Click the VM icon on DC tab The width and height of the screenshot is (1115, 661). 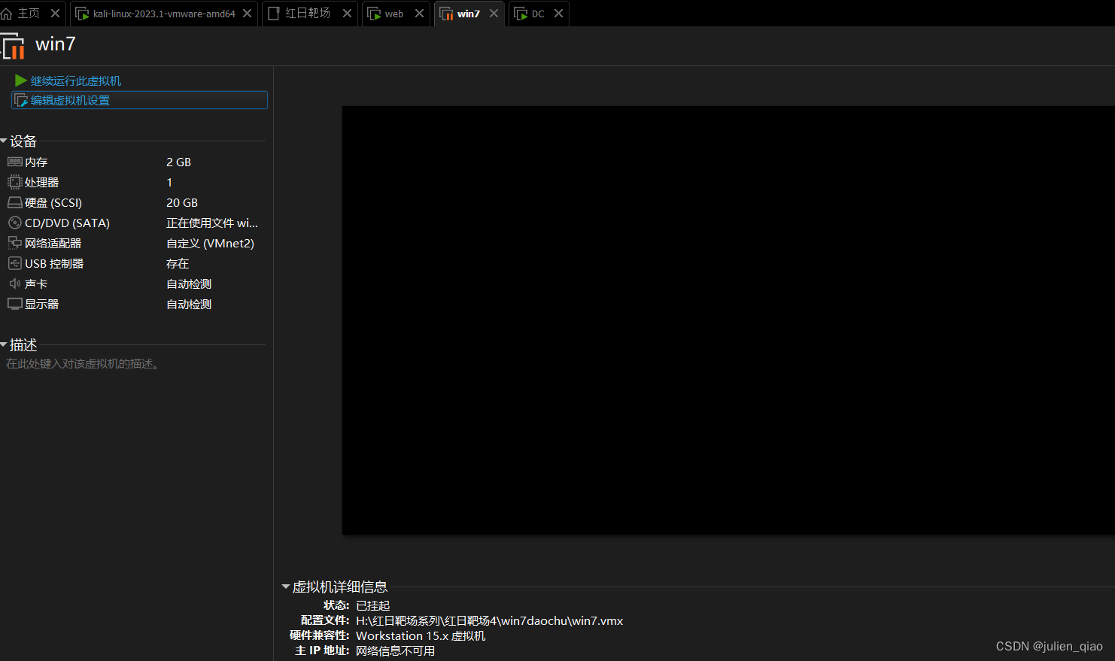coord(521,14)
